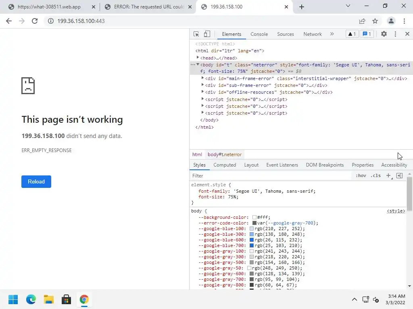Select the Elements tab
This screenshot has height=309, width=413.
pos(232,34)
